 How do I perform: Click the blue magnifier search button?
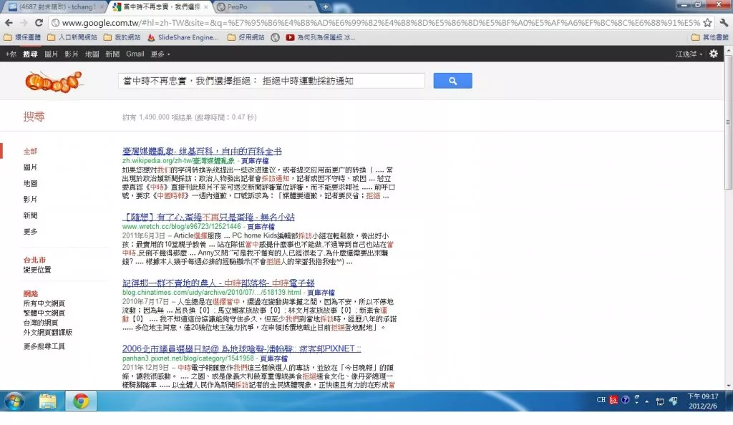click(x=452, y=81)
